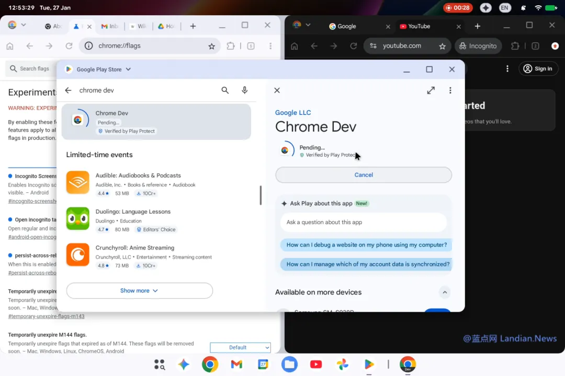This screenshot has height=376, width=565.
Task: Close the Chrome Dev details panel
Action: pyautogui.click(x=277, y=90)
